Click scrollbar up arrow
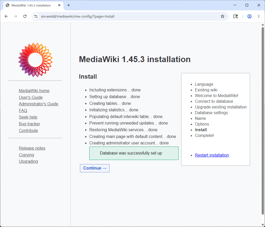This screenshot has height=227, width=265. click(x=263, y=25)
